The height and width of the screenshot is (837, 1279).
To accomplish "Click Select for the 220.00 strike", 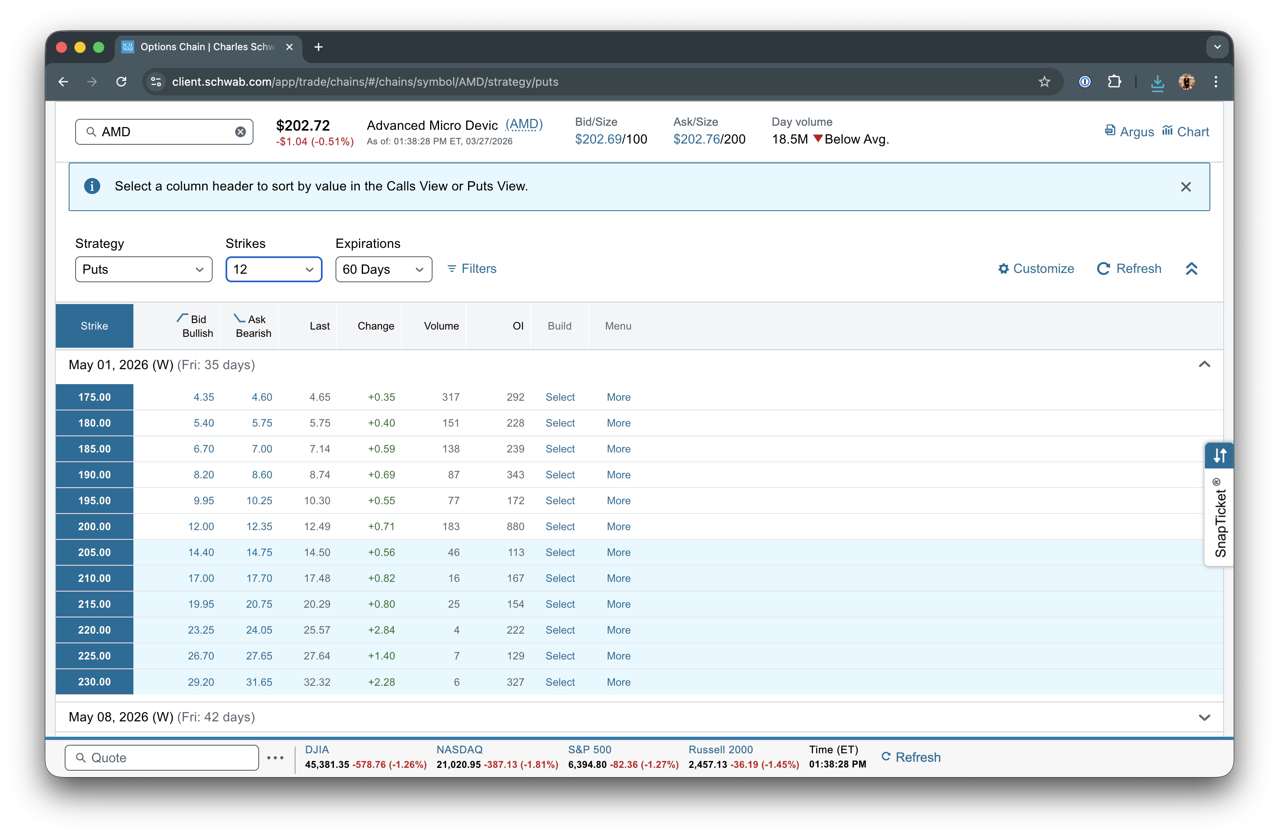I will 560,630.
